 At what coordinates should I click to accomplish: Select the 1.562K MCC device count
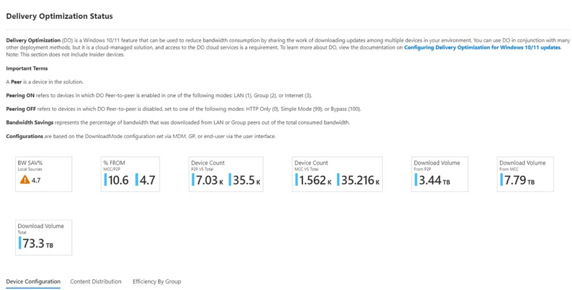[314, 180]
